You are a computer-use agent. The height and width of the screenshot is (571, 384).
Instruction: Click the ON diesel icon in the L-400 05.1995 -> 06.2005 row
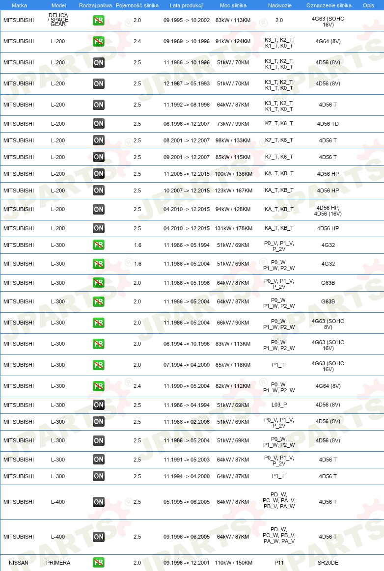(98, 502)
